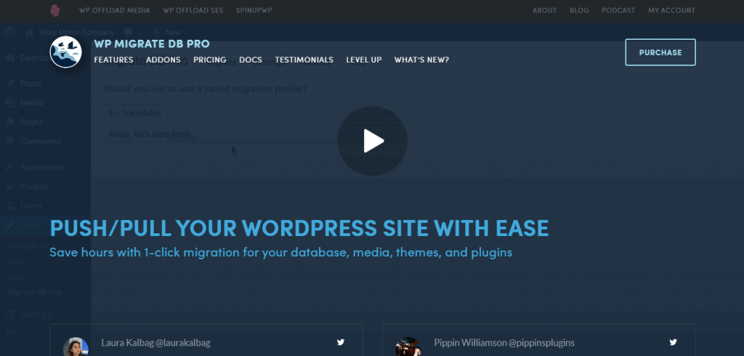Play the intro video
The image size is (744, 356).
point(373,141)
